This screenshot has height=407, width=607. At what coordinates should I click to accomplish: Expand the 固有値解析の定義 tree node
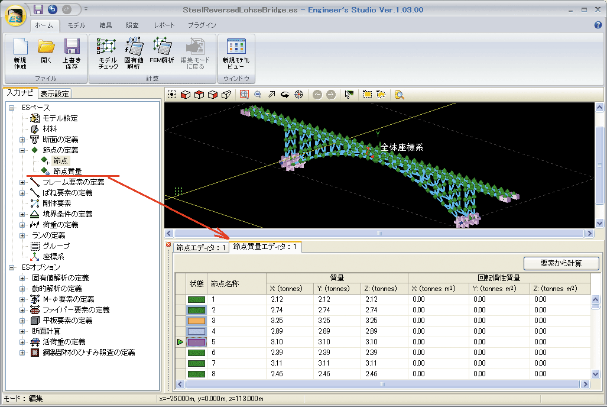tap(22, 278)
